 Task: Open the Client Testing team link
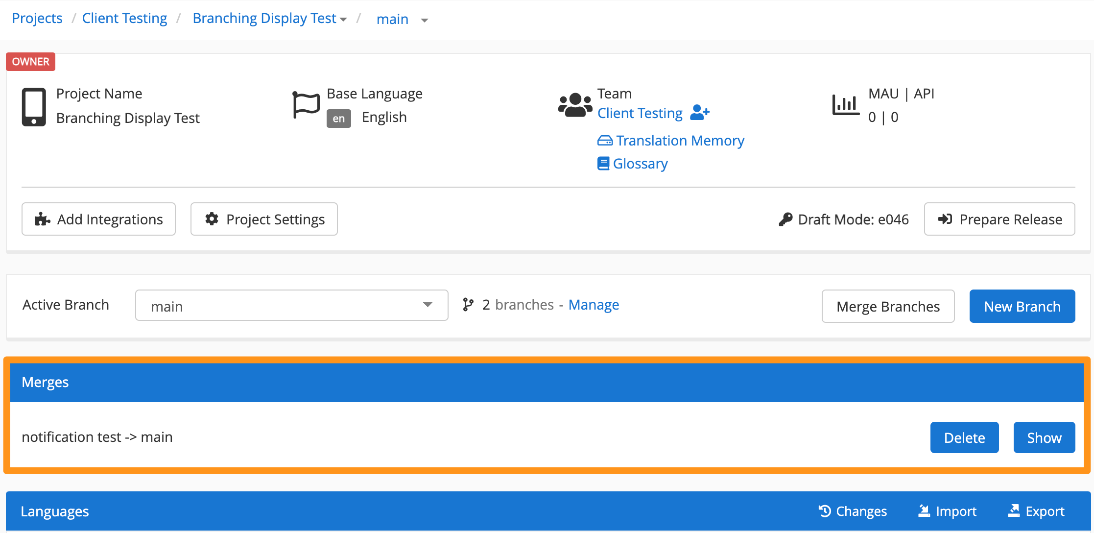point(640,113)
